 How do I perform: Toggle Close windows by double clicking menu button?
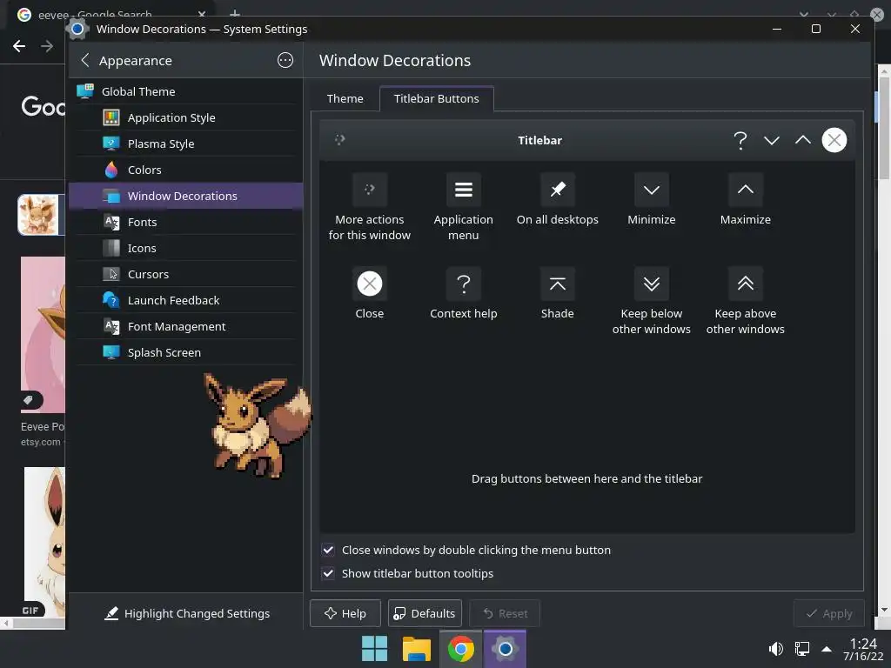pyautogui.click(x=328, y=550)
